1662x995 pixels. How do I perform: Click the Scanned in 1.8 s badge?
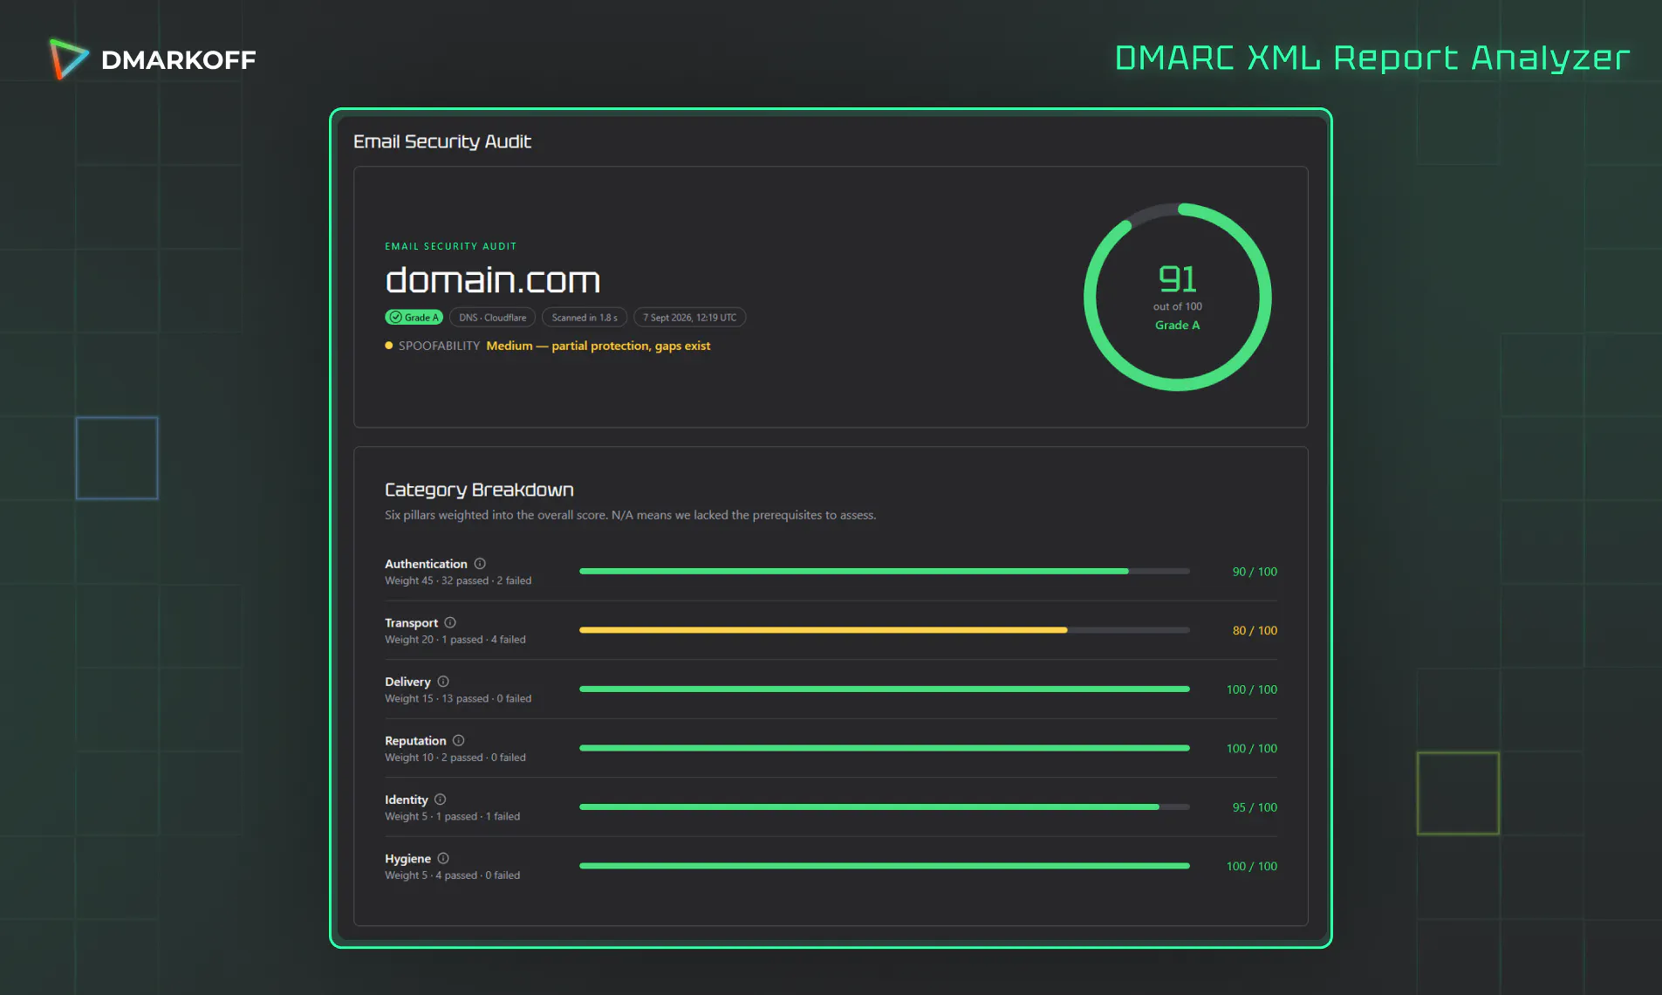(585, 318)
